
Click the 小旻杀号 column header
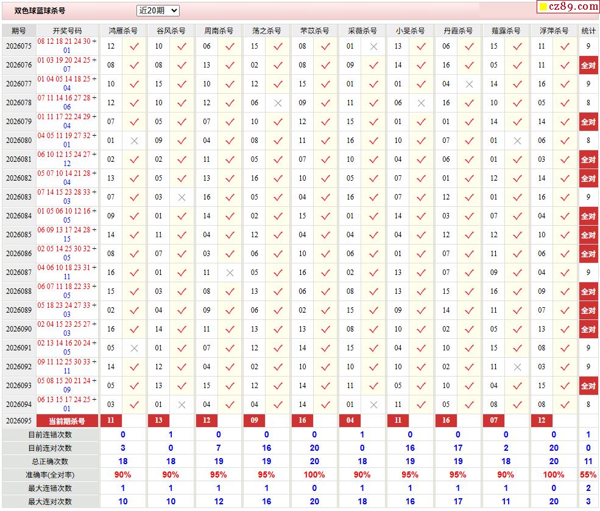pyautogui.click(x=410, y=30)
